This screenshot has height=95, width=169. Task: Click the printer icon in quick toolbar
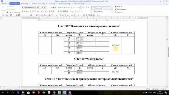point(17,15)
